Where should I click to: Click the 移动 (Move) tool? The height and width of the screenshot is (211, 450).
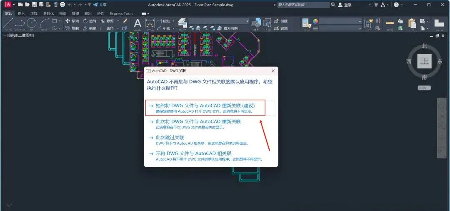click(72, 21)
